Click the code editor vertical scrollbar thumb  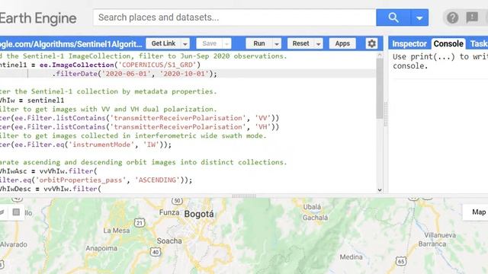point(380,88)
